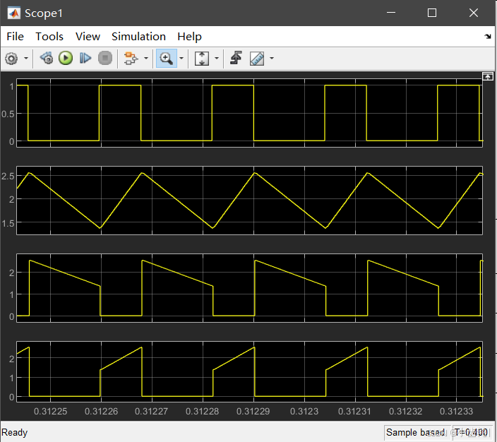Open Triggers tool icon
The image size is (497, 442).
pos(236,58)
